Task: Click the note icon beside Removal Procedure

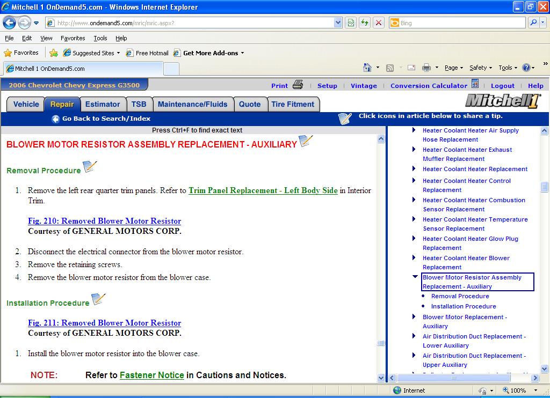Action: [x=90, y=166]
